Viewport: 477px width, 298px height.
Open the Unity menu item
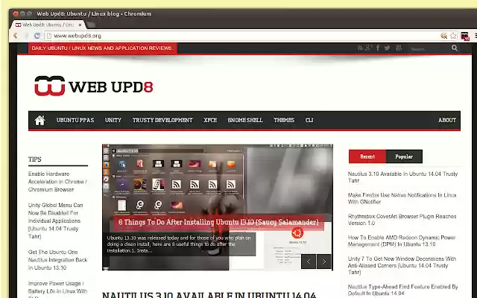tap(113, 120)
